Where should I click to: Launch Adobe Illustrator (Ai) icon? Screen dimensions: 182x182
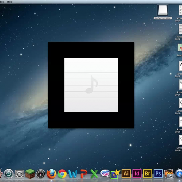coord(126,174)
